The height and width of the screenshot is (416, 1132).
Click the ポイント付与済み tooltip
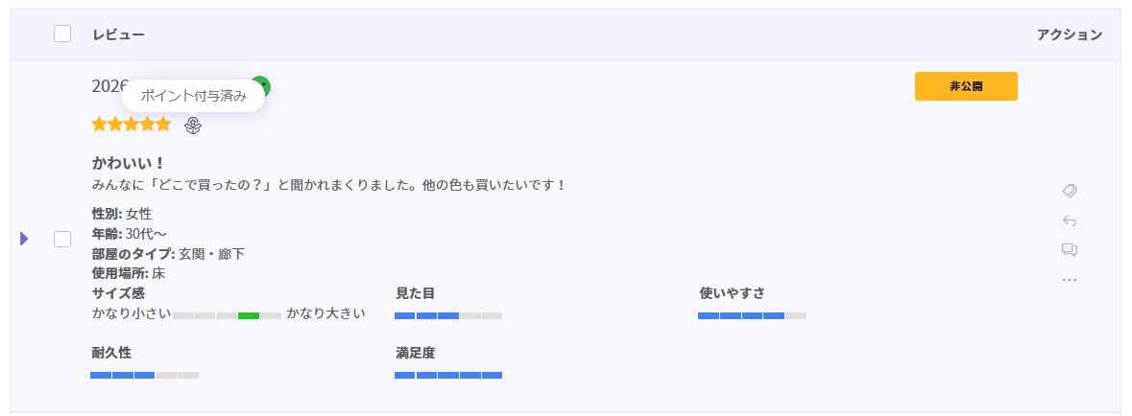pos(193,96)
